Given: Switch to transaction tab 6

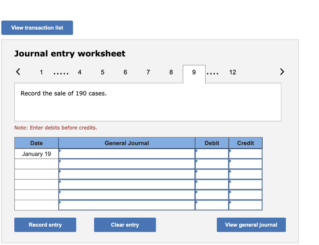Looking at the screenshot, I should click(x=125, y=72).
